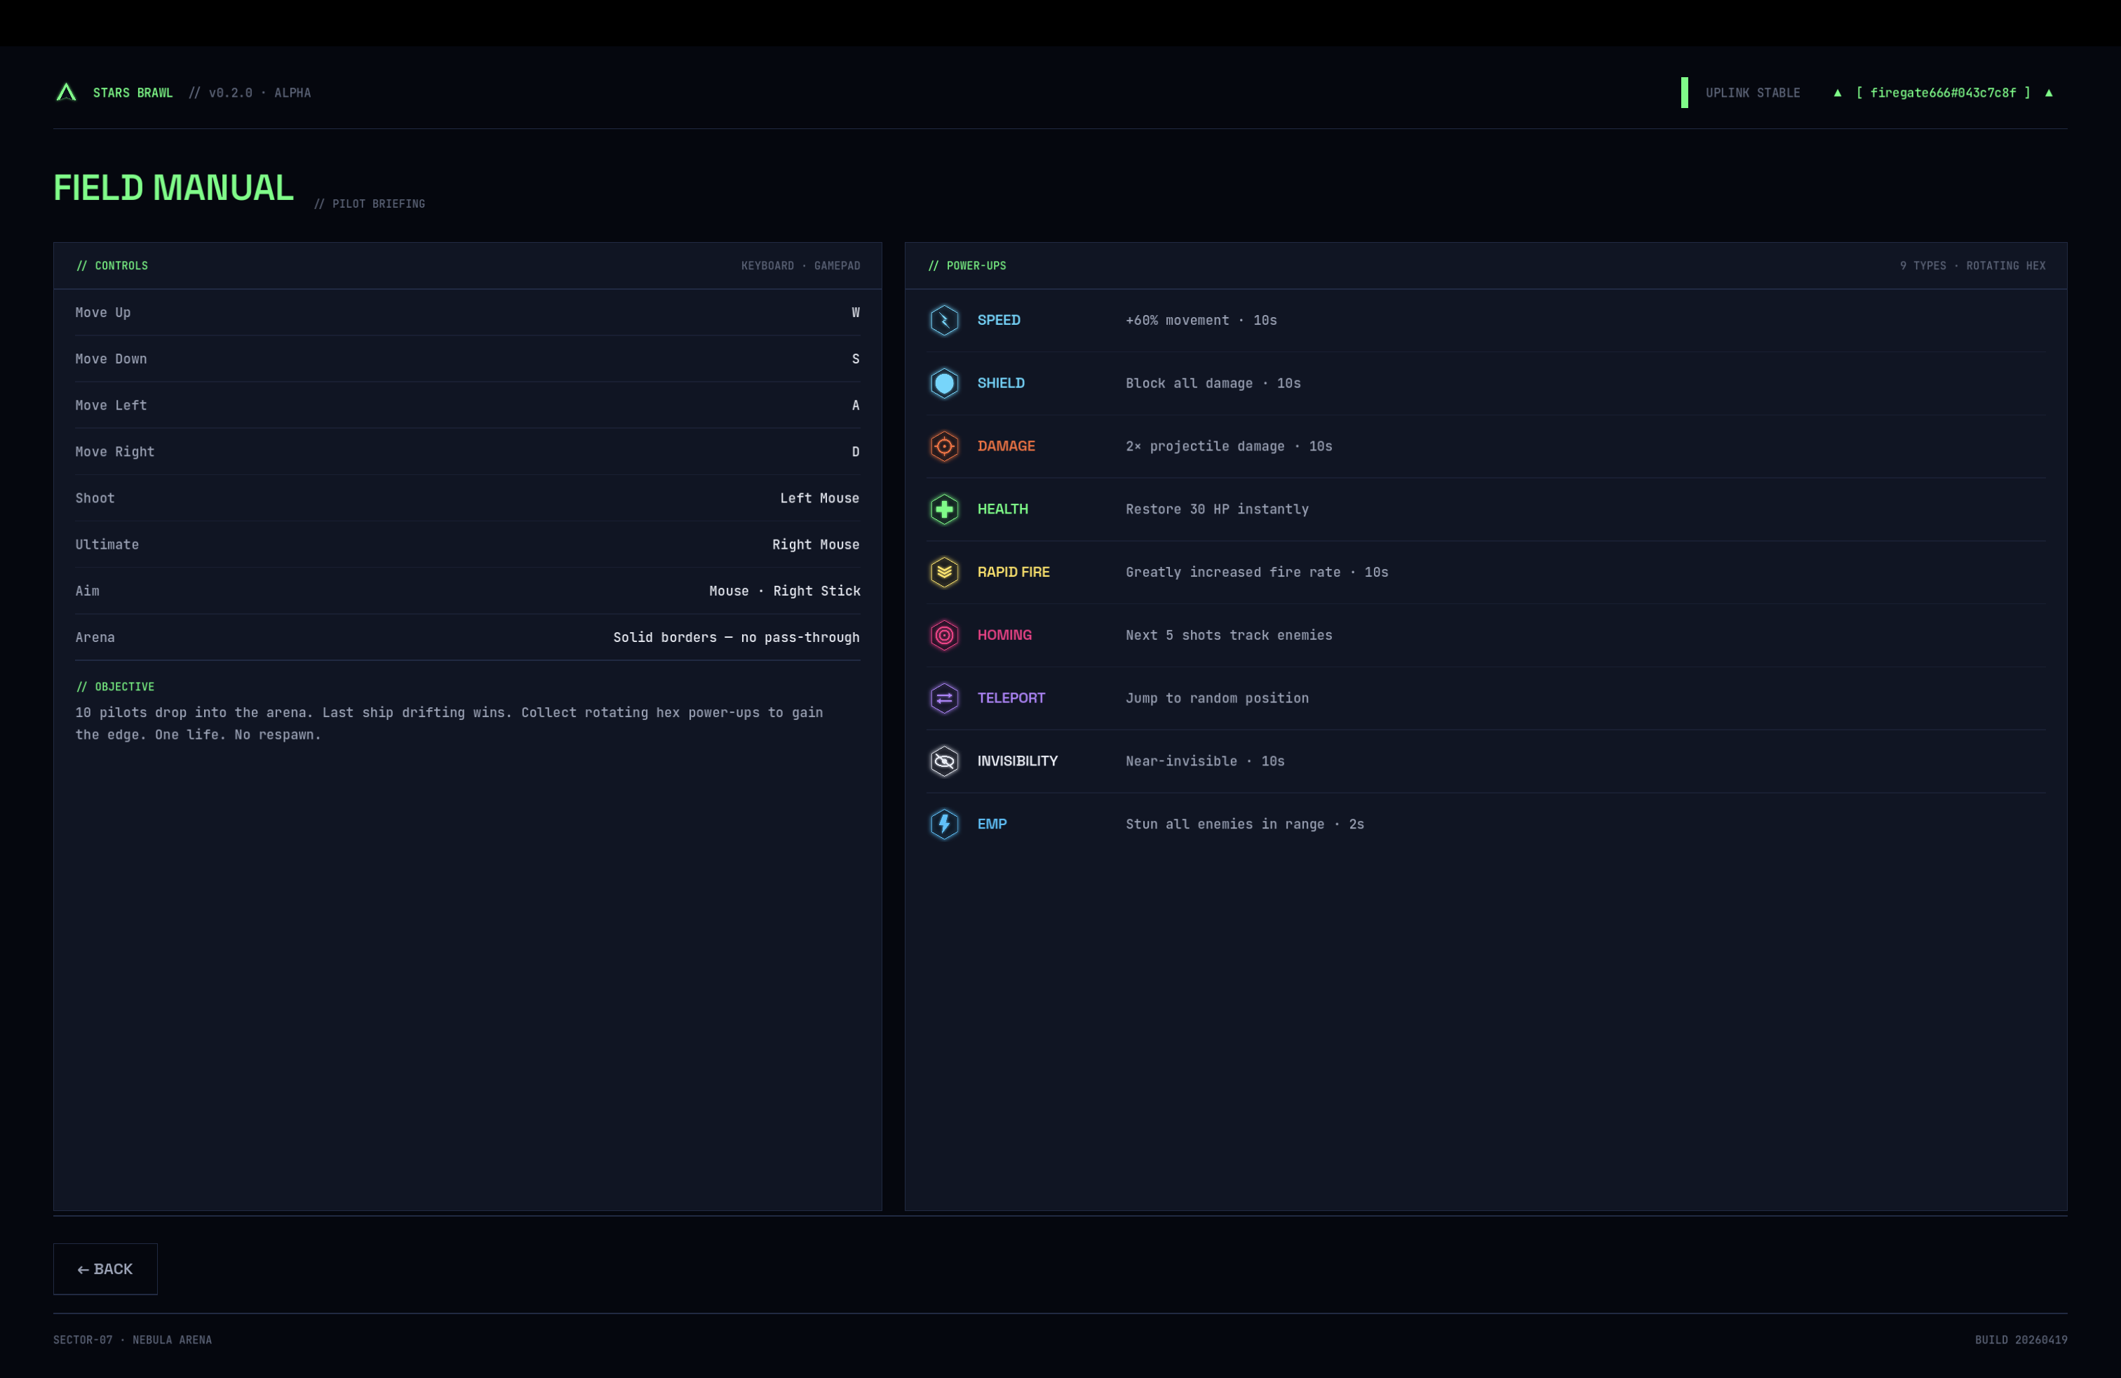
Task: Click the Speed power-up hex icon
Action: click(944, 320)
